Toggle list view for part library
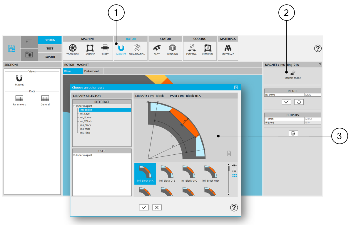This screenshot has height=225, width=351. pyautogui.click(x=234, y=170)
